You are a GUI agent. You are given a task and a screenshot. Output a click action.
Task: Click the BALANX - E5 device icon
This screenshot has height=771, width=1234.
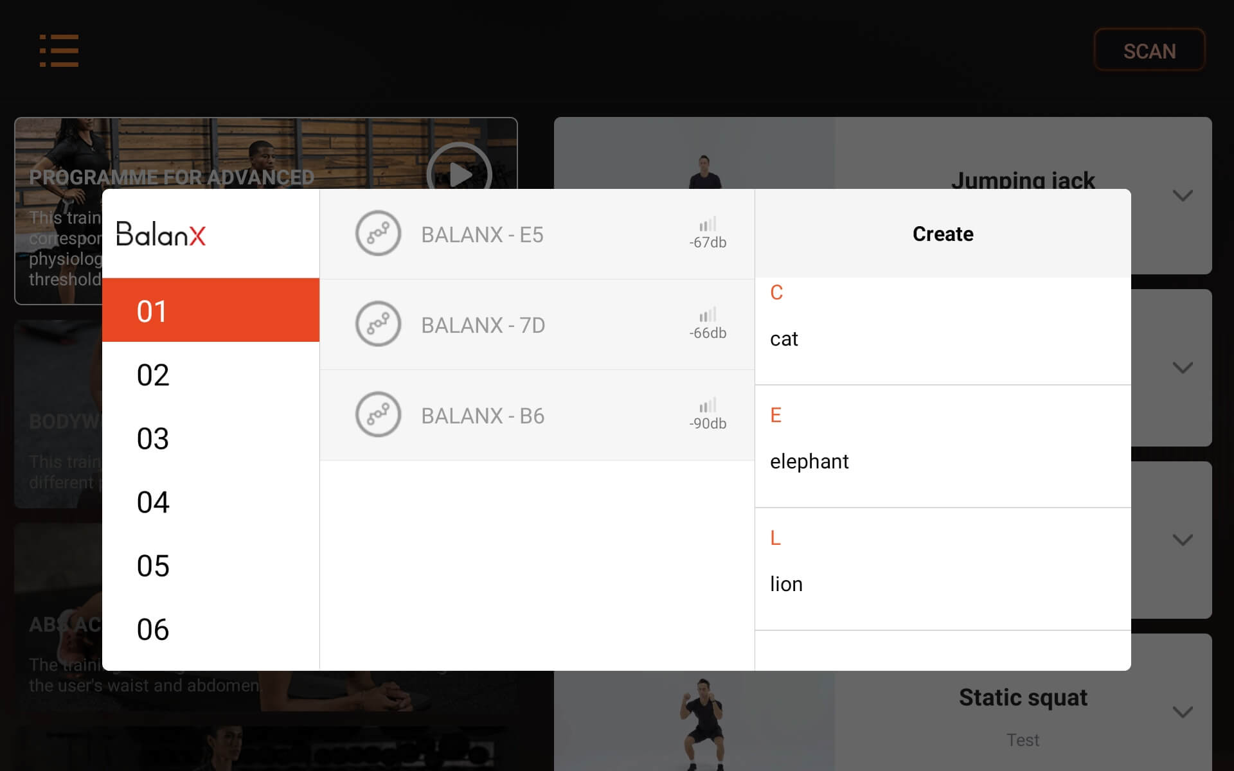coord(378,233)
